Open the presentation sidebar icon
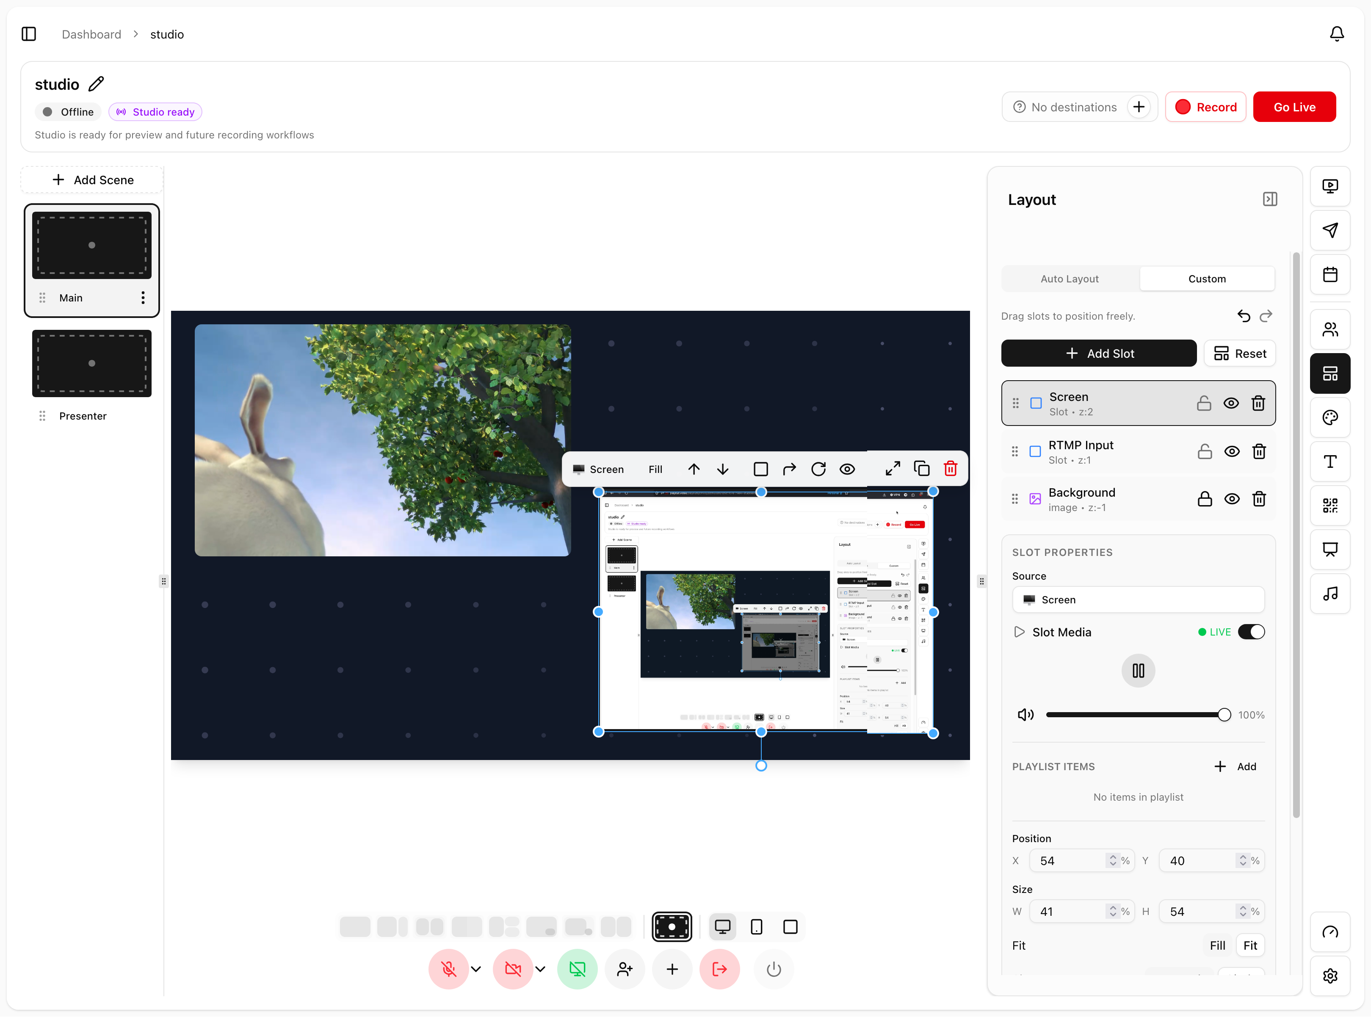The width and height of the screenshot is (1371, 1017). click(x=1330, y=550)
